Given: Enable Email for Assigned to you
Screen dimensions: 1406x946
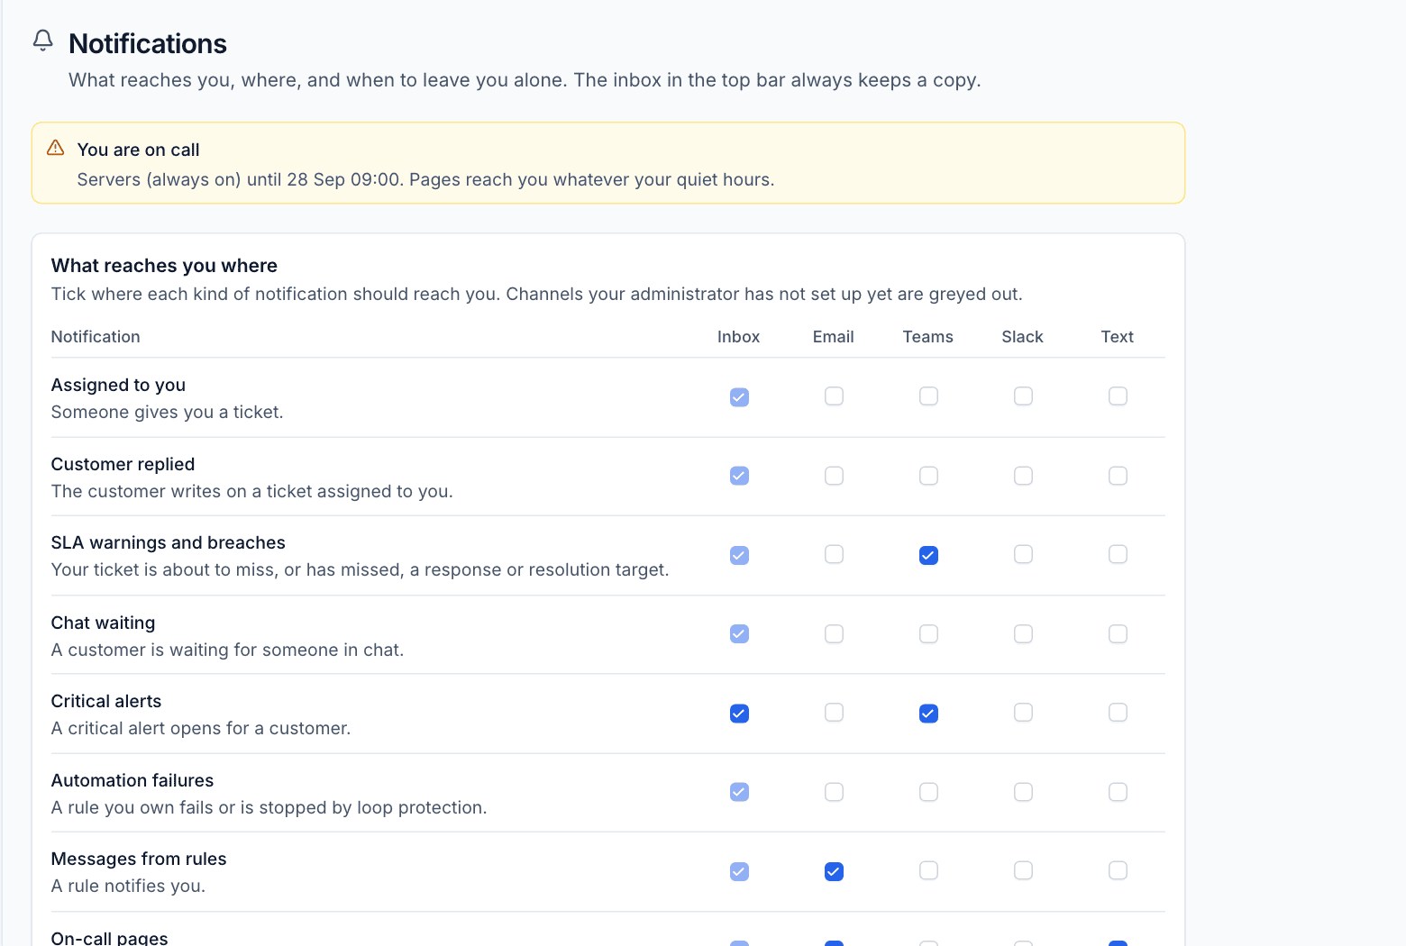Looking at the screenshot, I should coord(834,396).
